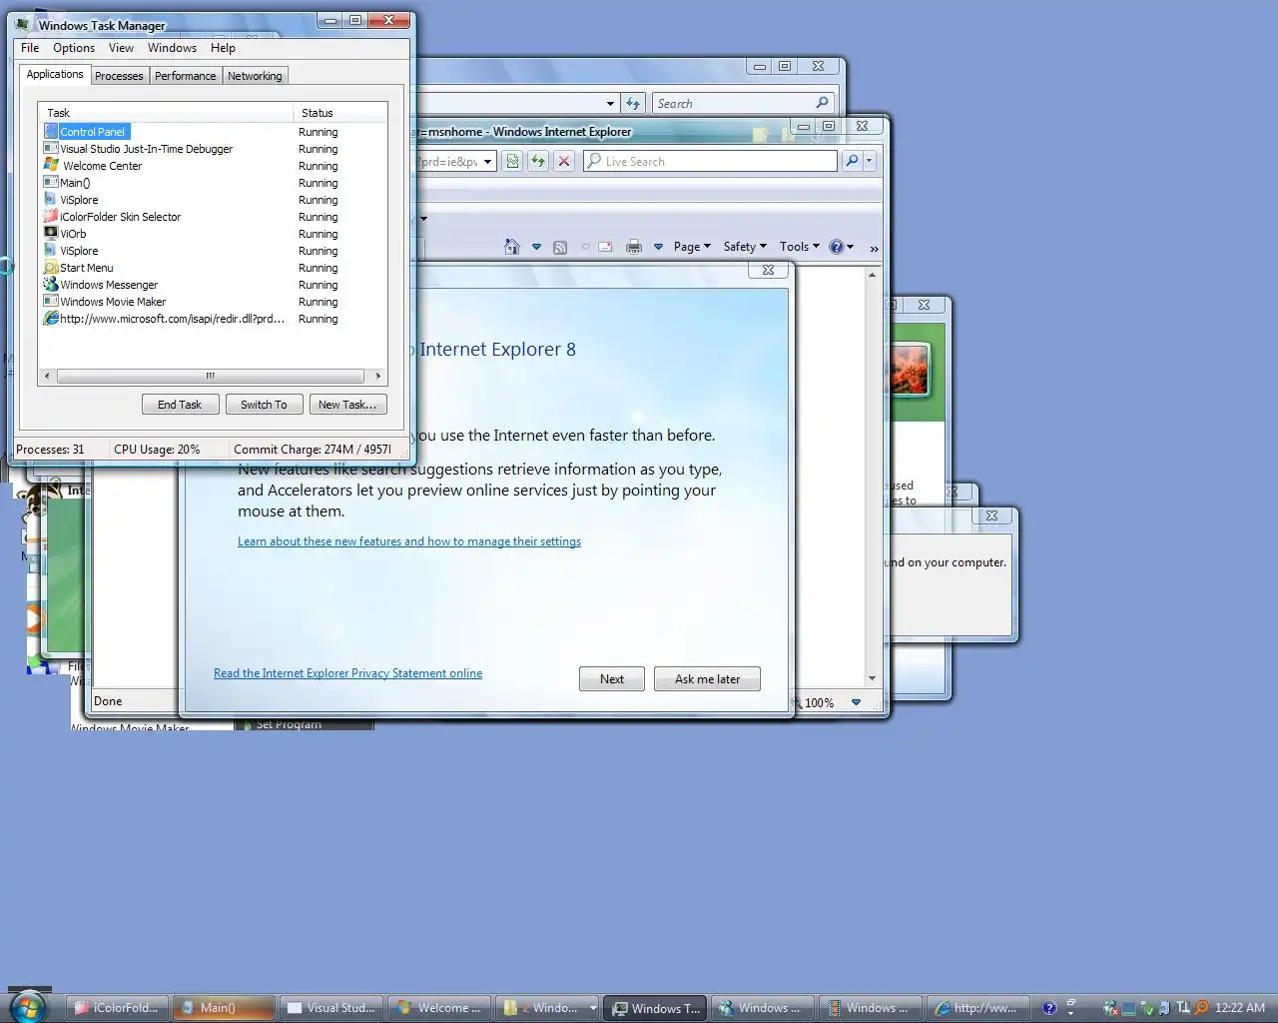Open Learn about these new features link
1278x1023 pixels.
(409, 541)
